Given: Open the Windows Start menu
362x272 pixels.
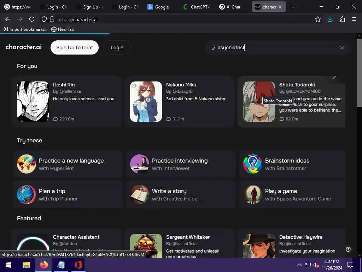Looking at the screenshot, I should click(8, 265).
